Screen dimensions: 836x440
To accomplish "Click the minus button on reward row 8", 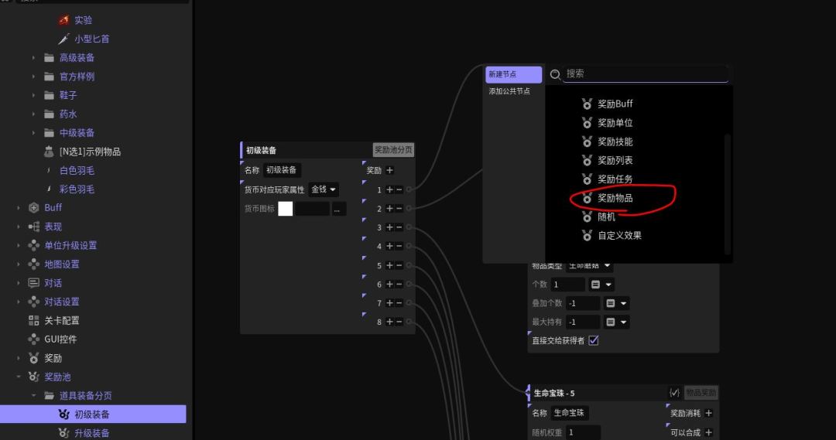I will click(x=399, y=322).
